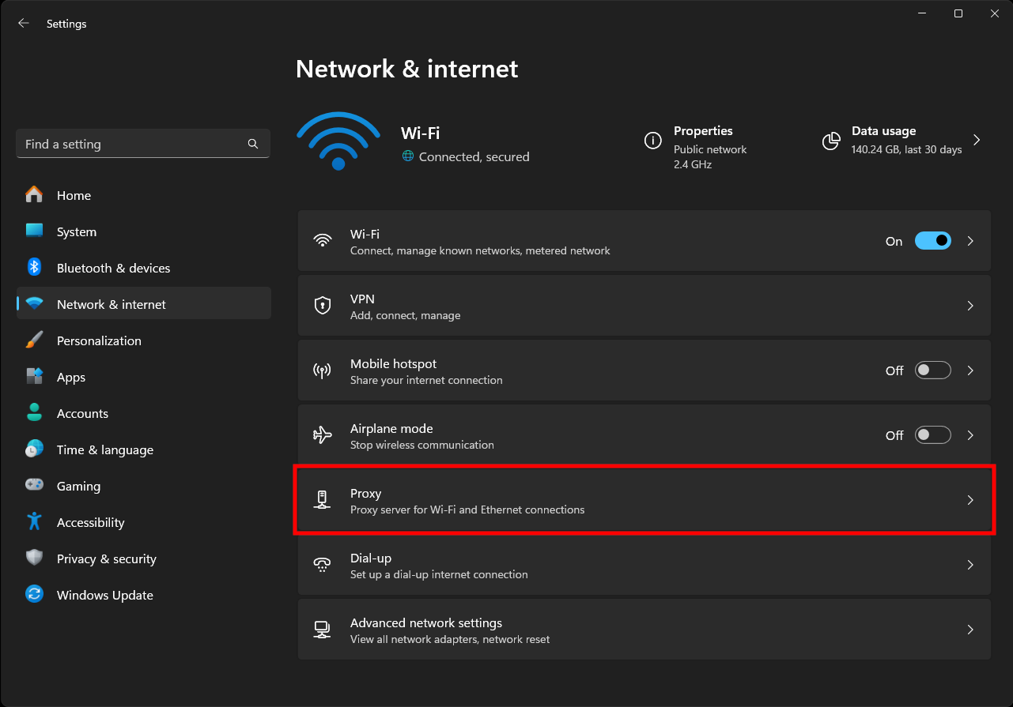Click the Accessibility person icon
The width and height of the screenshot is (1013, 707).
point(34,522)
